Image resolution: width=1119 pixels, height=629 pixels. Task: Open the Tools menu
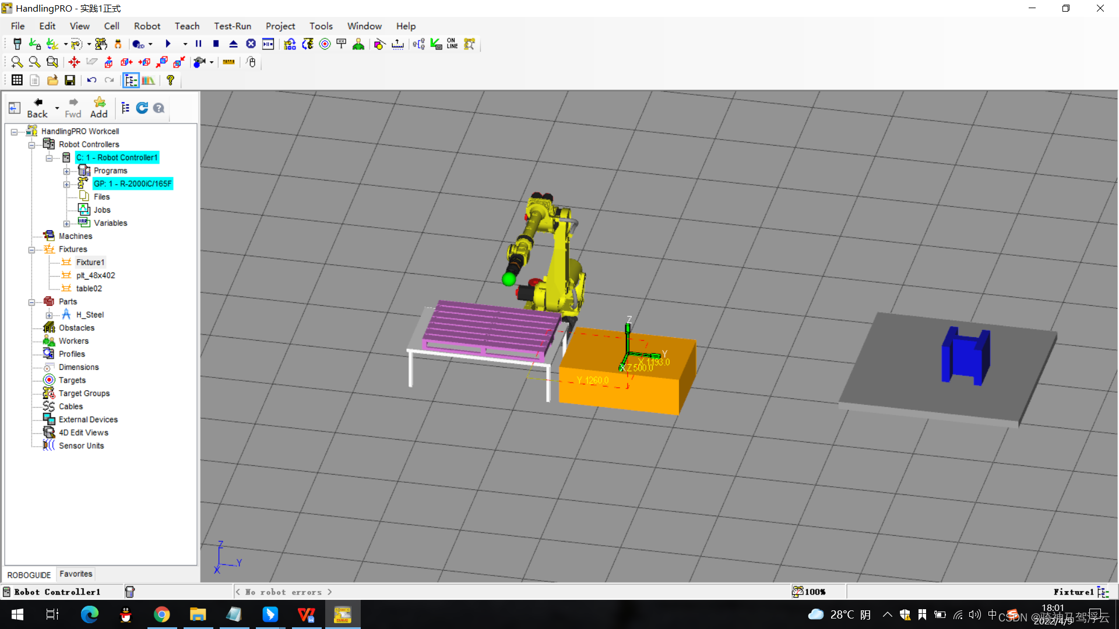tap(321, 26)
